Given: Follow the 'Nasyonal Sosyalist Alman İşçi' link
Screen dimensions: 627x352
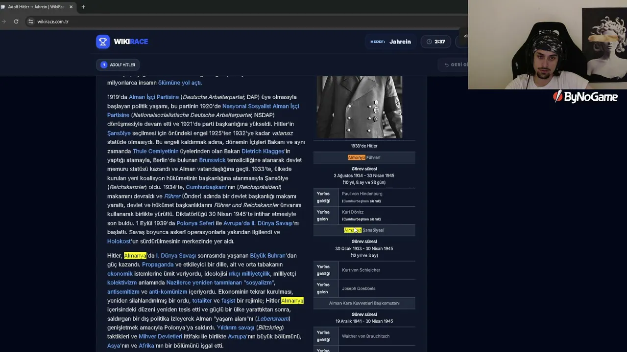Looking at the screenshot, I should point(261,106).
